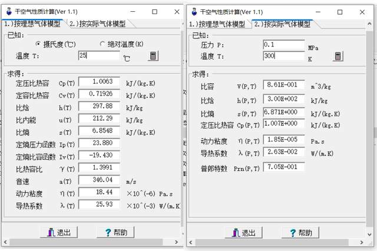This screenshot has width=377, height=251.
Task: Click 退出 button in right window
Action: coord(243,233)
